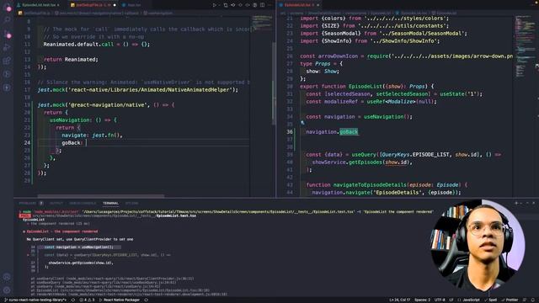
Task: Open Source Control view with pink badge
Action: pyautogui.click(x=8, y=35)
